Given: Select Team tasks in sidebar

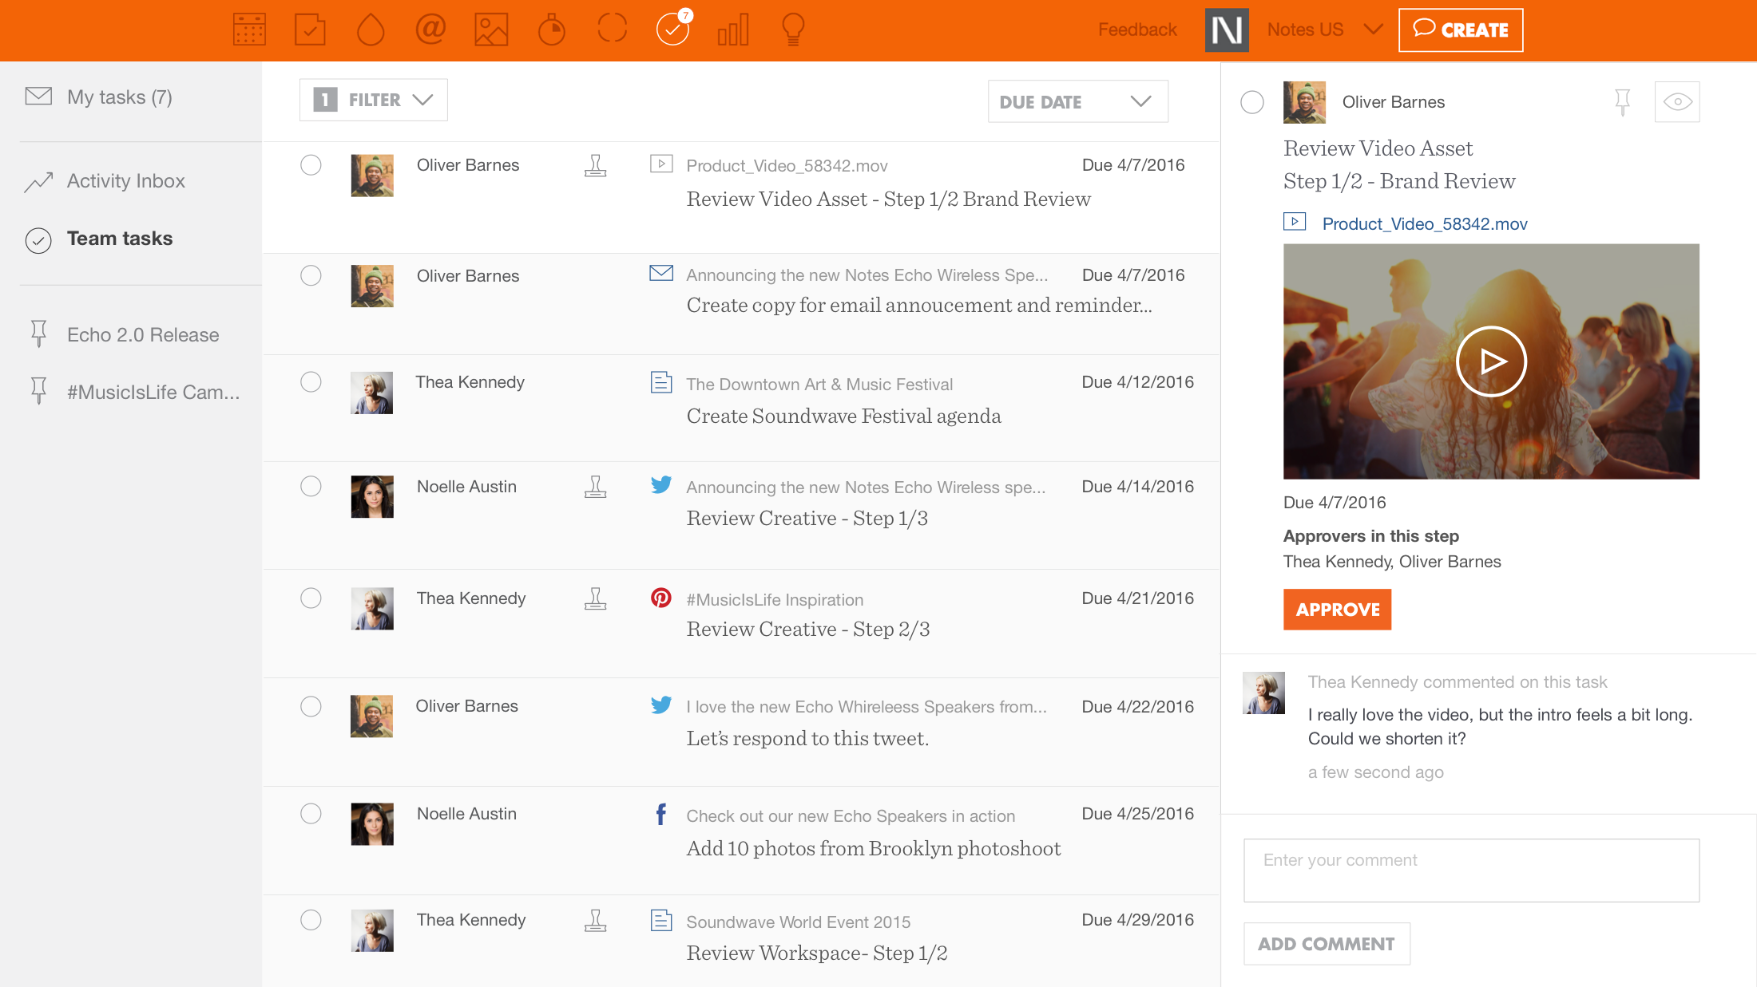Looking at the screenshot, I should click(x=120, y=239).
